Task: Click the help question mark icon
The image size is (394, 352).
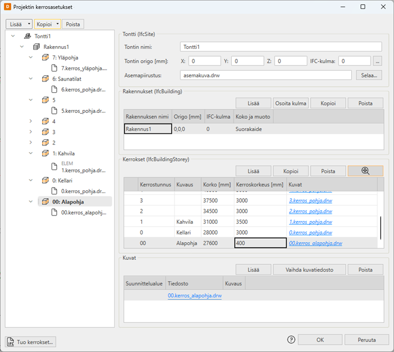Action: coord(291,340)
